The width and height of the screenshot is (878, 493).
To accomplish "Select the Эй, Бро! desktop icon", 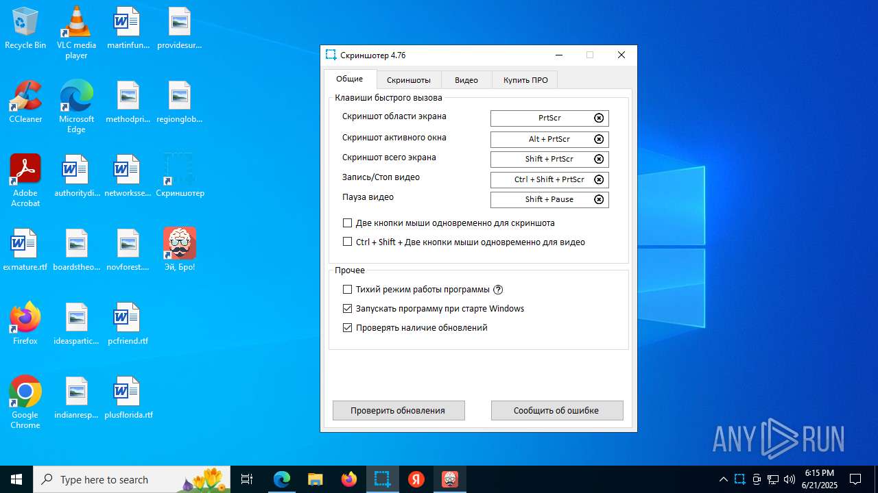I will [x=180, y=250].
